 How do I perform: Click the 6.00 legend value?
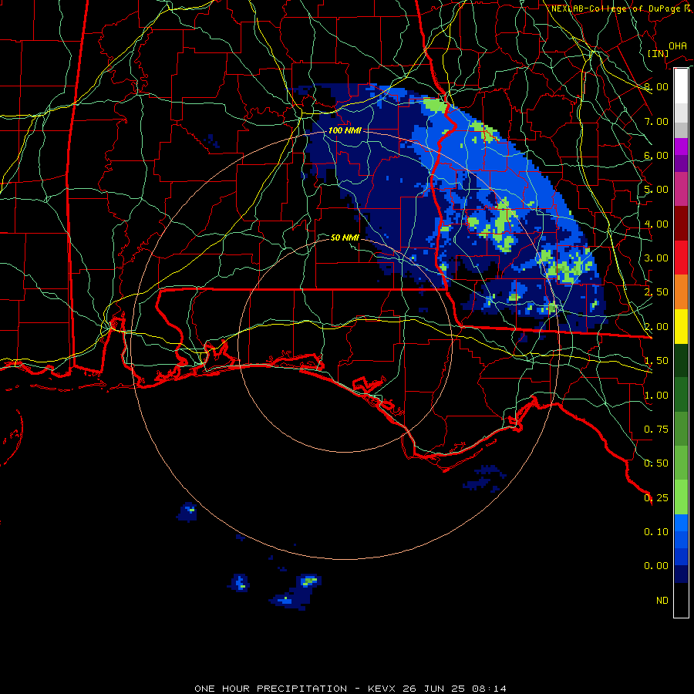(656, 155)
